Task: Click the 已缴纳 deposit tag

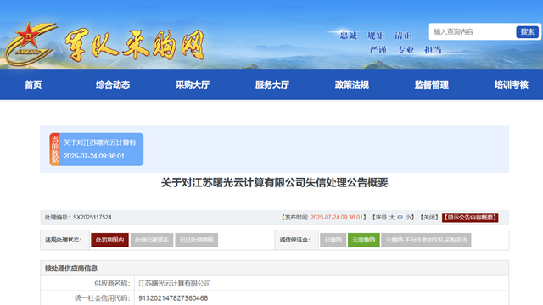Action: [x=333, y=240]
